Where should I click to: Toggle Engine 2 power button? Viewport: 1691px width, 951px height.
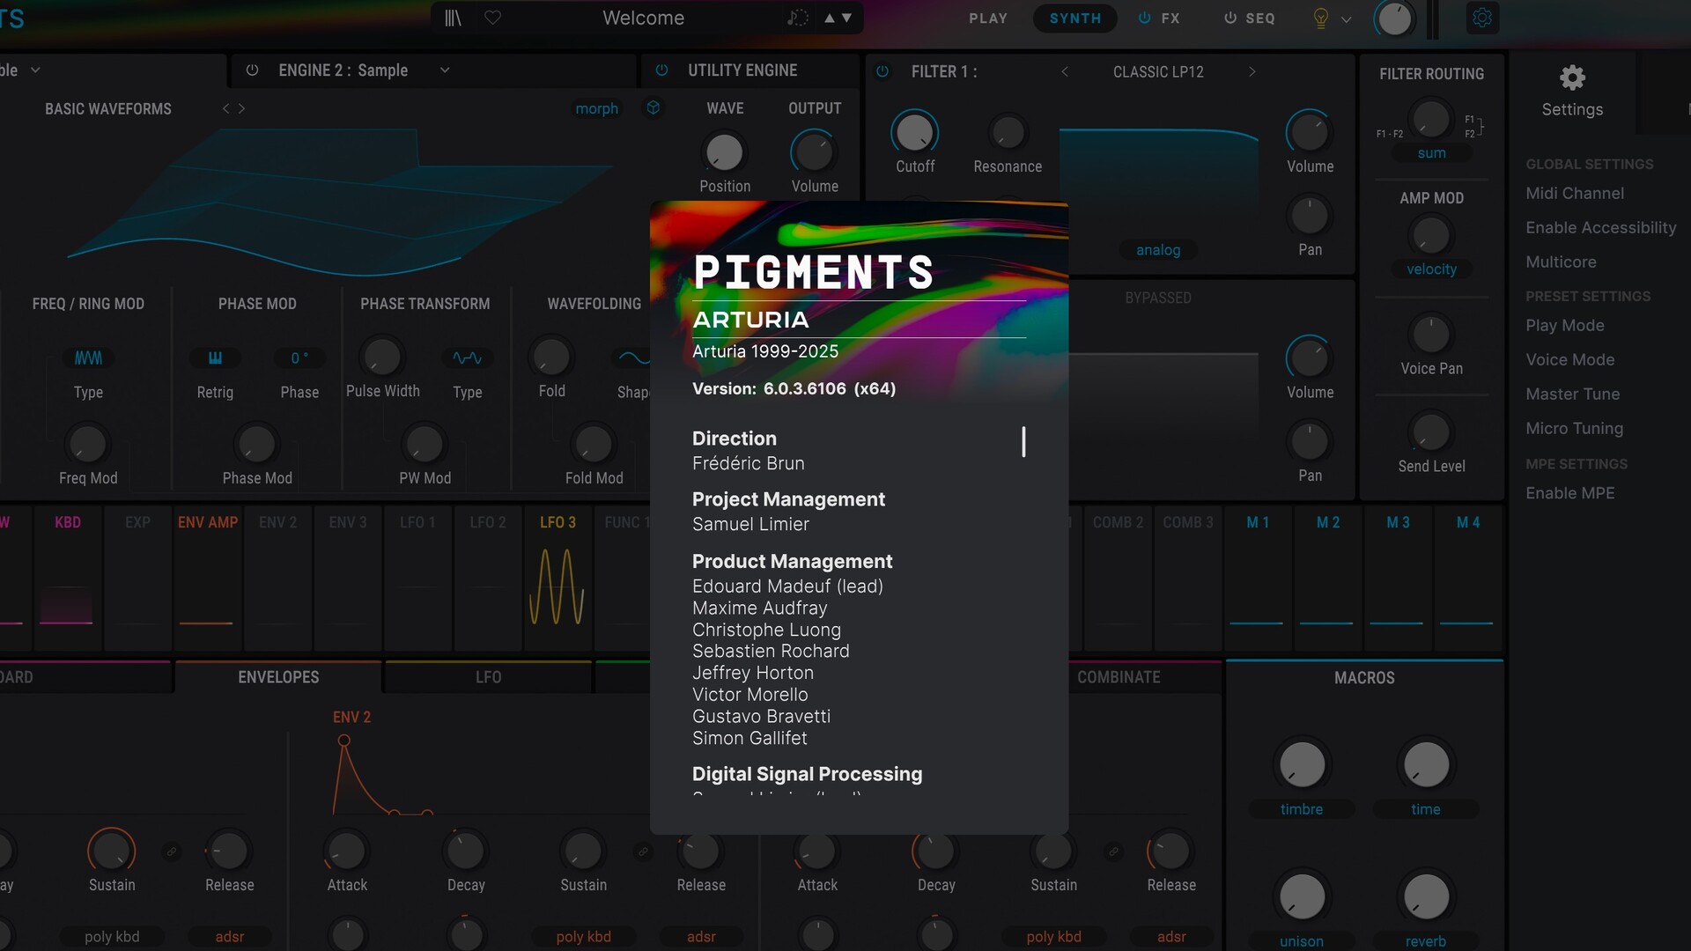click(252, 70)
